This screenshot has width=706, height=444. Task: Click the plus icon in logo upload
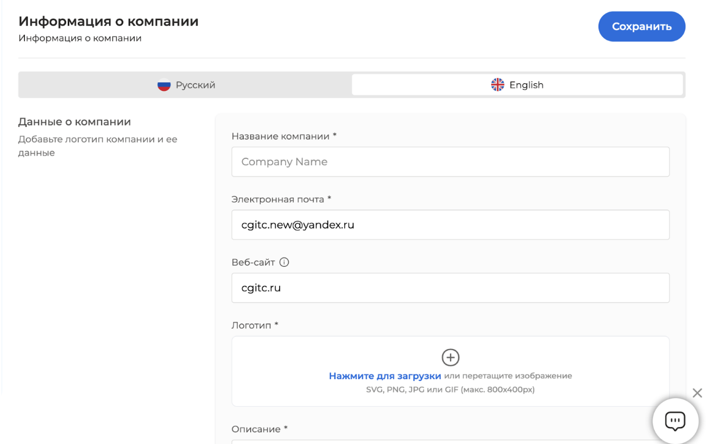tap(450, 357)
